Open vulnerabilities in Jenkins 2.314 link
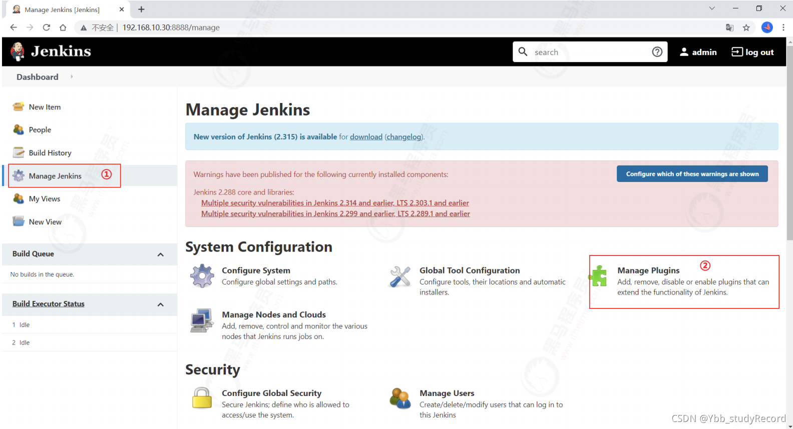Viewport: 793px width, 429px height. click(335, 202)
